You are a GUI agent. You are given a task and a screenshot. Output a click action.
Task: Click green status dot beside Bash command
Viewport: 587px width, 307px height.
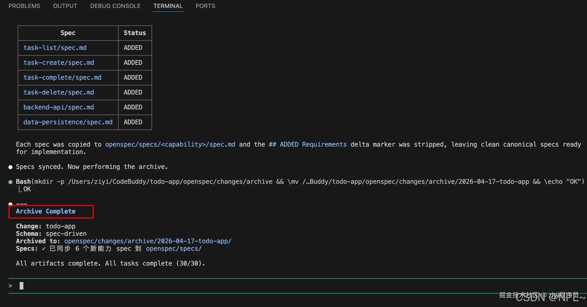10,182
